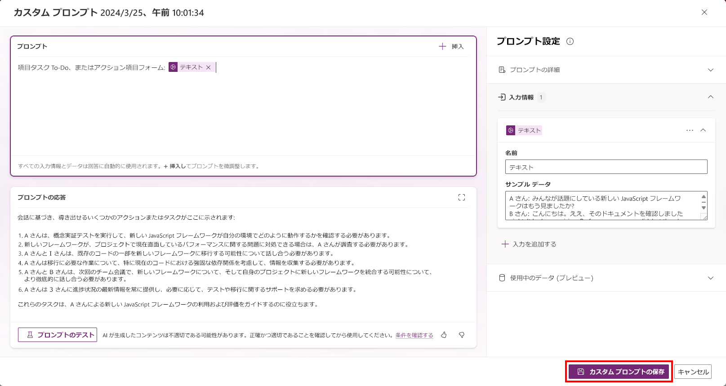The width and height of the screenshot is (726, 386).
Task: Click response line 6 about 進捗状況
Action: [x=187, y=289]
